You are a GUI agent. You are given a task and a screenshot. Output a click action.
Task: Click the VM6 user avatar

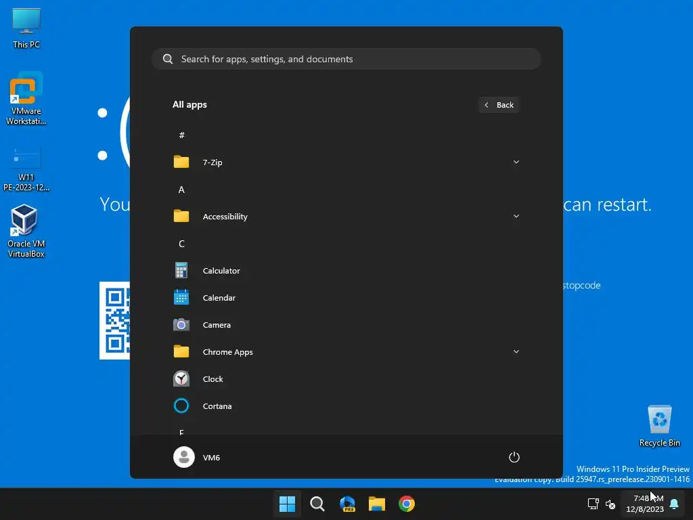pyautogui.click(x=184, y=457)
